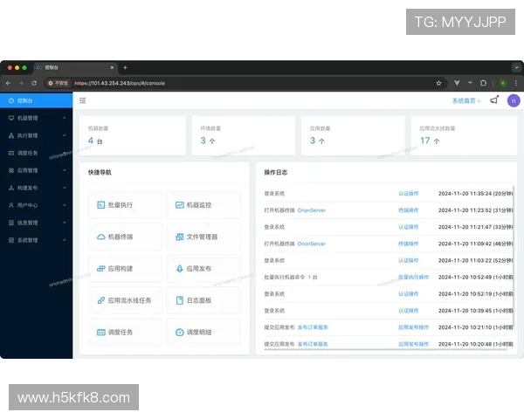The width and height of the screenshot is (524, 419).
Task: Open 系统首页 dropdown in header
Action: coord(466,100)
